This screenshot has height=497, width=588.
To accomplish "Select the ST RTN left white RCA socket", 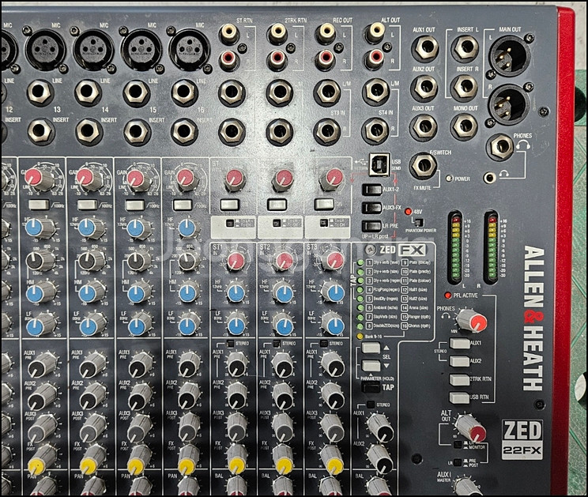I will pyautogui.click(x=228, y=33).
